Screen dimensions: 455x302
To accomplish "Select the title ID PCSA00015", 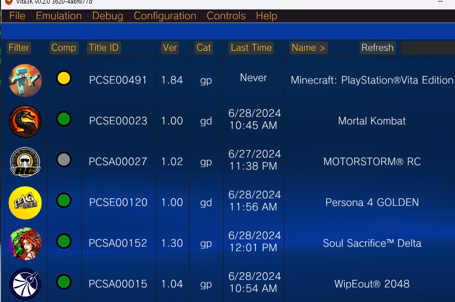I will [x=118, y=284].
